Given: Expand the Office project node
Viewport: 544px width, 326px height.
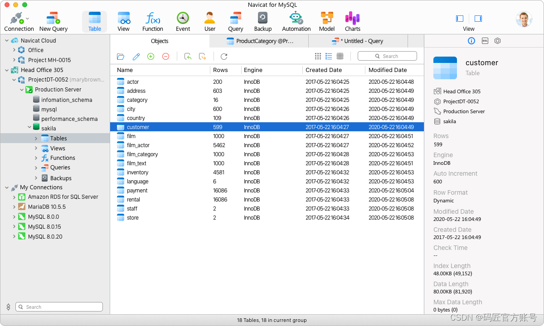Looking at the screenshot, I should point(14,50).
